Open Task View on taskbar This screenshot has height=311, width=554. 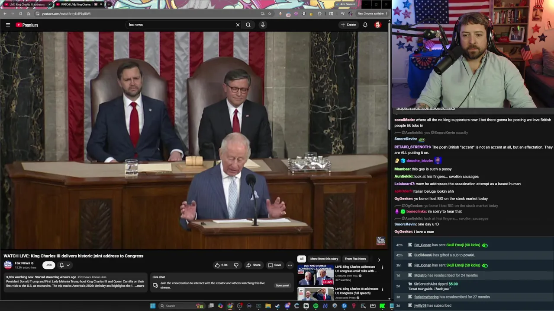(x=211, y=306)
